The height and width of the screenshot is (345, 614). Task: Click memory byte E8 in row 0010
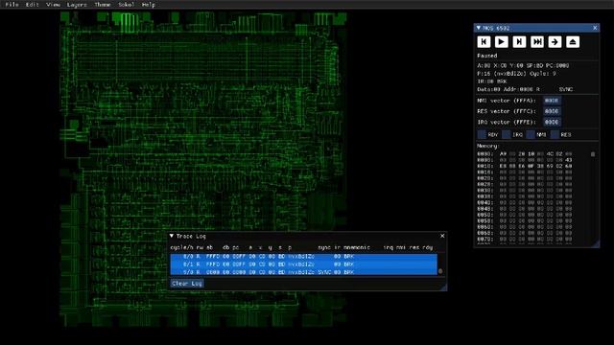(x=503, y=166)
